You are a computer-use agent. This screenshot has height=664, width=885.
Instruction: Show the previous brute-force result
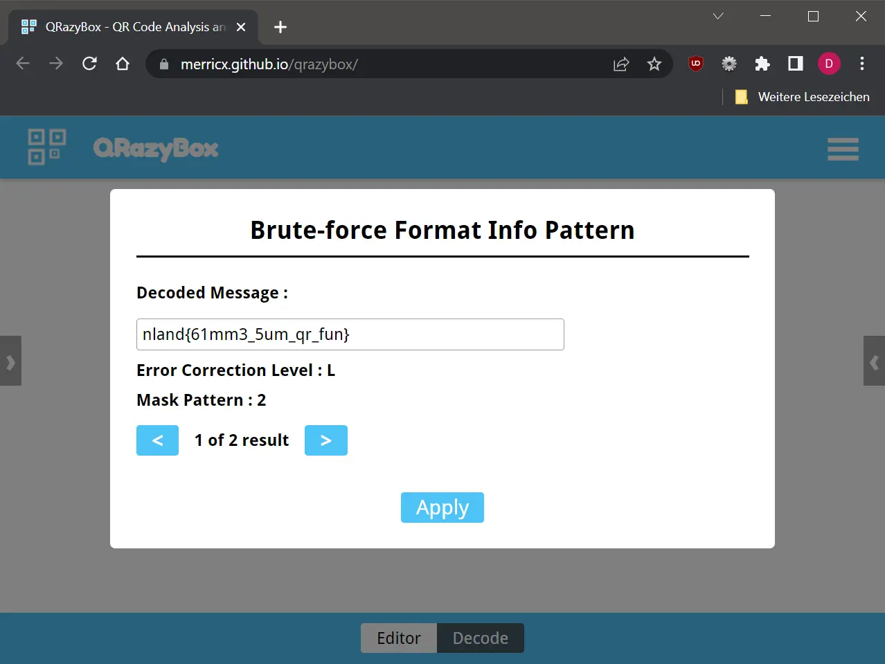pyautogui.click(x=157, y=440)
